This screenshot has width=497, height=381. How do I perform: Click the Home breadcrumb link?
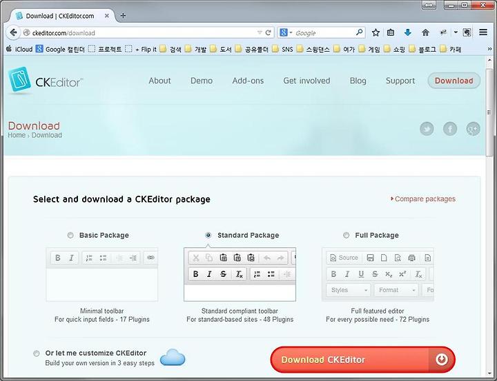(17, 135)
